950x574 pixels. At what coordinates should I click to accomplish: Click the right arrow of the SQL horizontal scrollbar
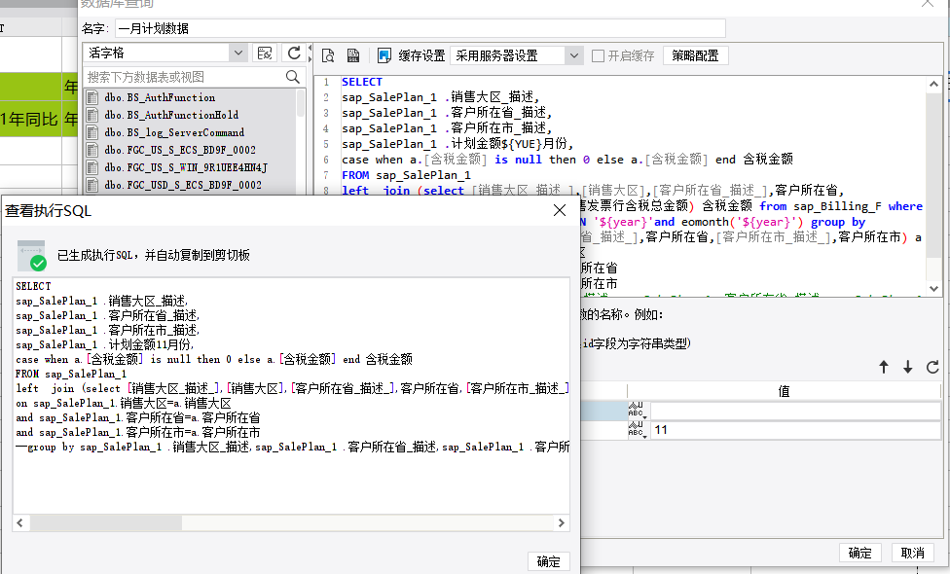click(561, 522)
